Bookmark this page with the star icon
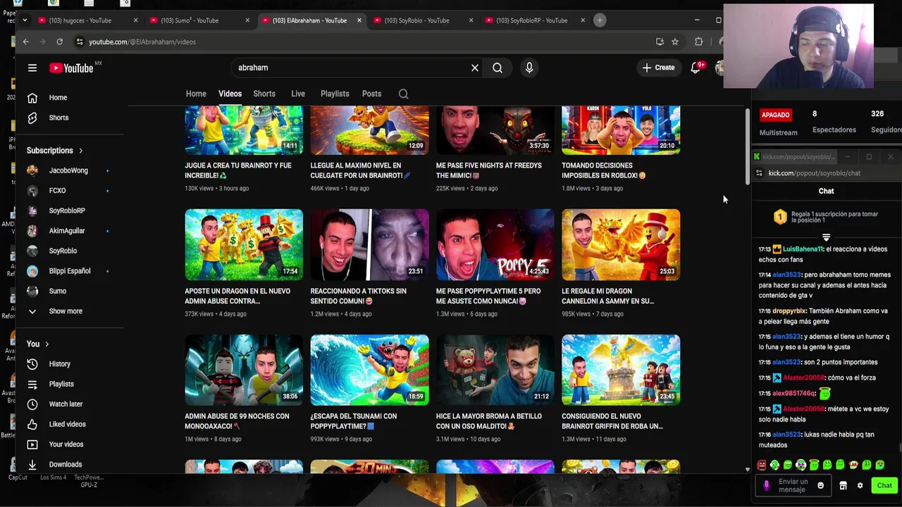 click(675, 42)
